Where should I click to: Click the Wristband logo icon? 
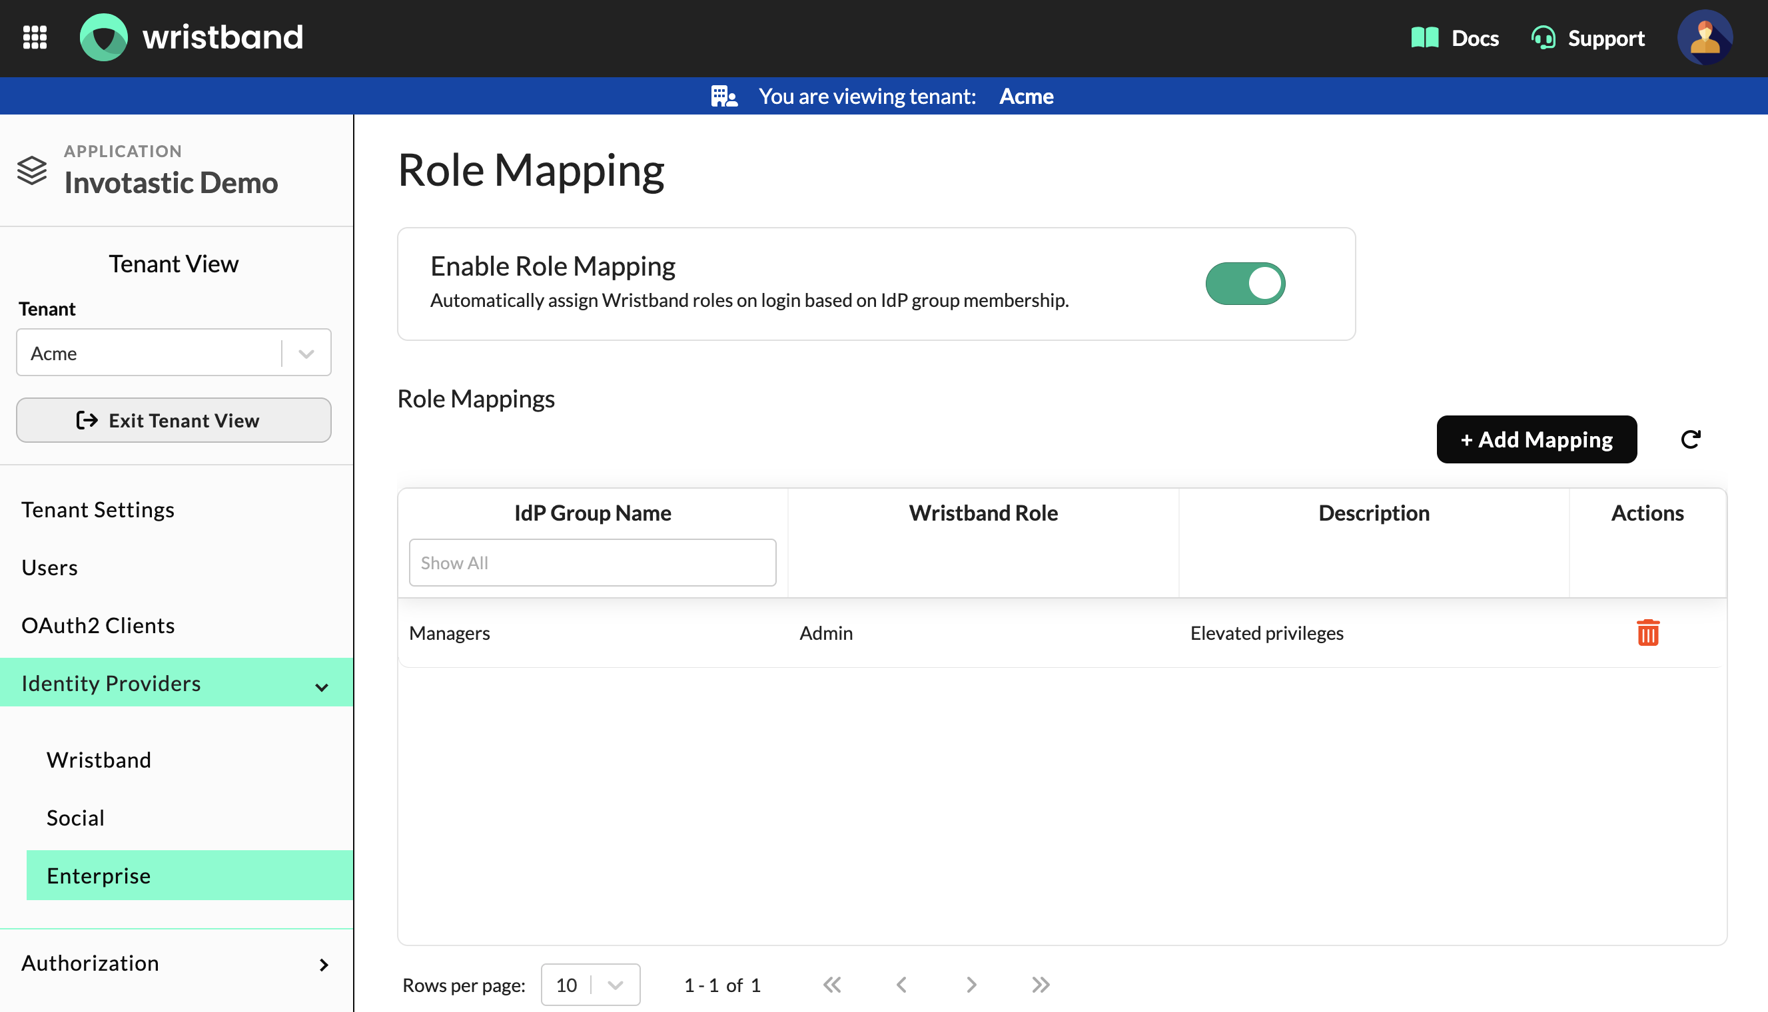[104, 37]
